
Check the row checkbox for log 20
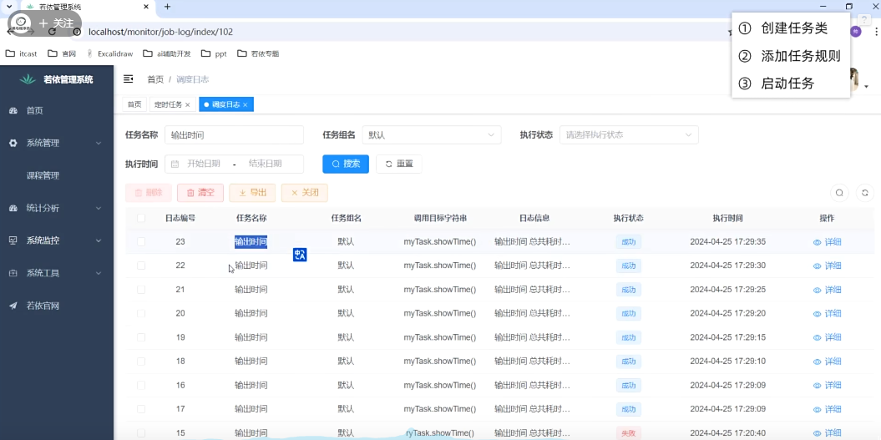(141, 313)
